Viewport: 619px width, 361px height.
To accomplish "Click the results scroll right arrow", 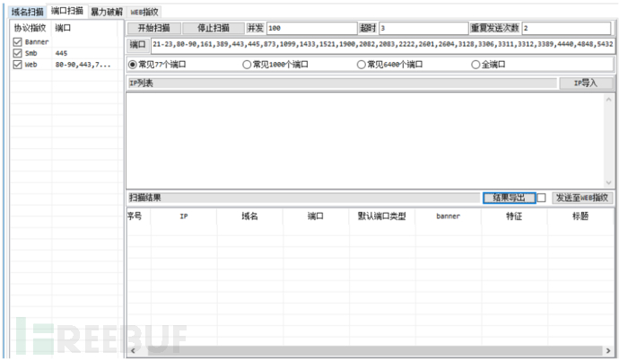I will 608,351.
